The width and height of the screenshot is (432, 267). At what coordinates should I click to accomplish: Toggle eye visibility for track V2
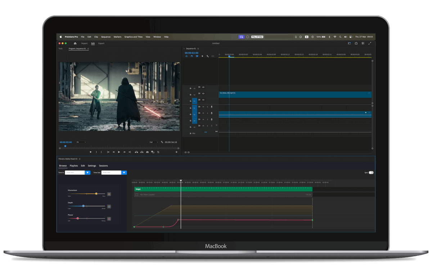click(203, 93)
